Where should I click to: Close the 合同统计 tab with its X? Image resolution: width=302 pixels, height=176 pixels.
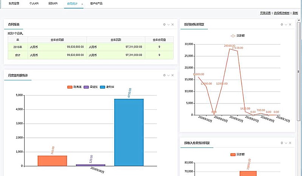[82, 4]
